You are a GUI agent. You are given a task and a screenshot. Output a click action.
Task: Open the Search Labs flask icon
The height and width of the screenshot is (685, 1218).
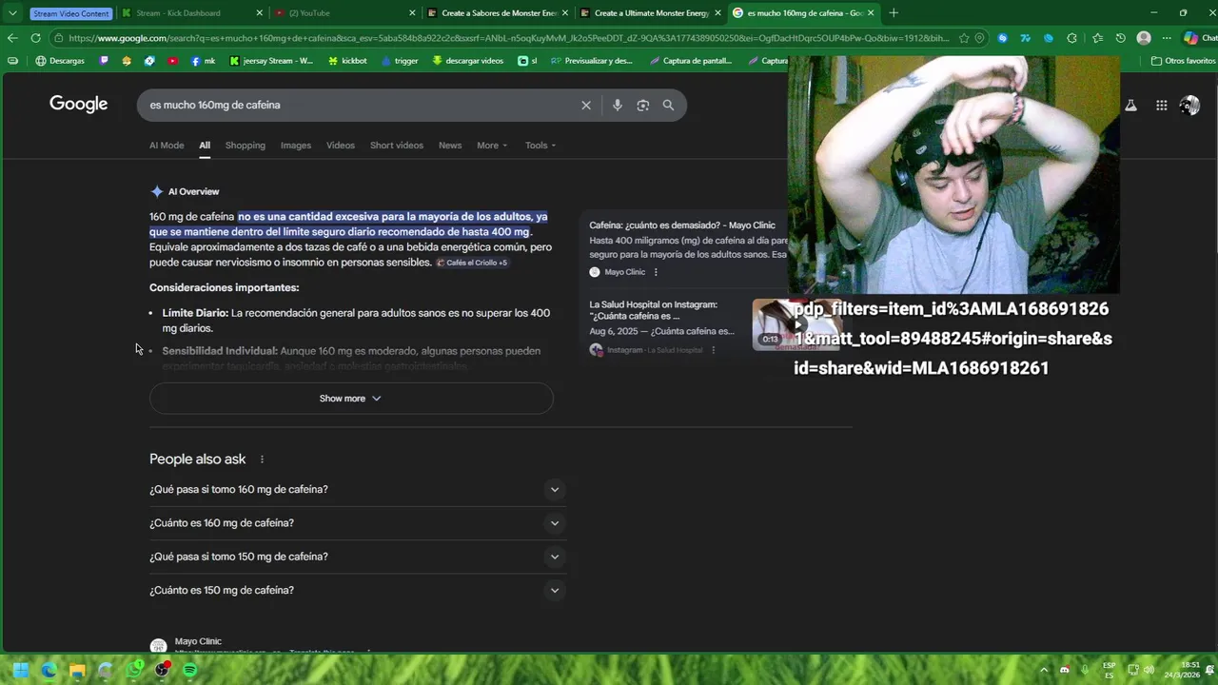(x=1130, y=106)
